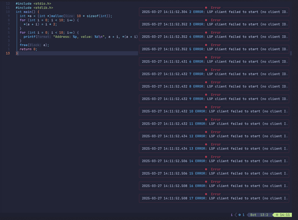Select the '4 ERROR: LSP client failed' message
The width and height of the screenshot is (298, 220).
pos(215,37)
